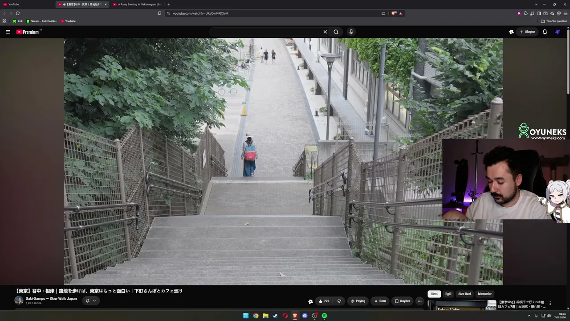
Task: Clear the YouTube search box
Action: (325, 32)
